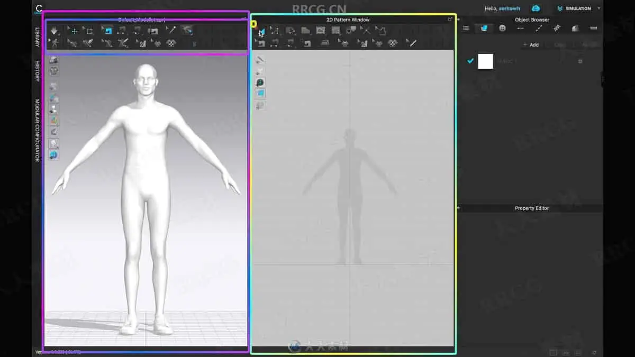Open the LIBRARY side tab
This screenshot has height=357, width=635.
pyautogui.click(x=37, y=37)
